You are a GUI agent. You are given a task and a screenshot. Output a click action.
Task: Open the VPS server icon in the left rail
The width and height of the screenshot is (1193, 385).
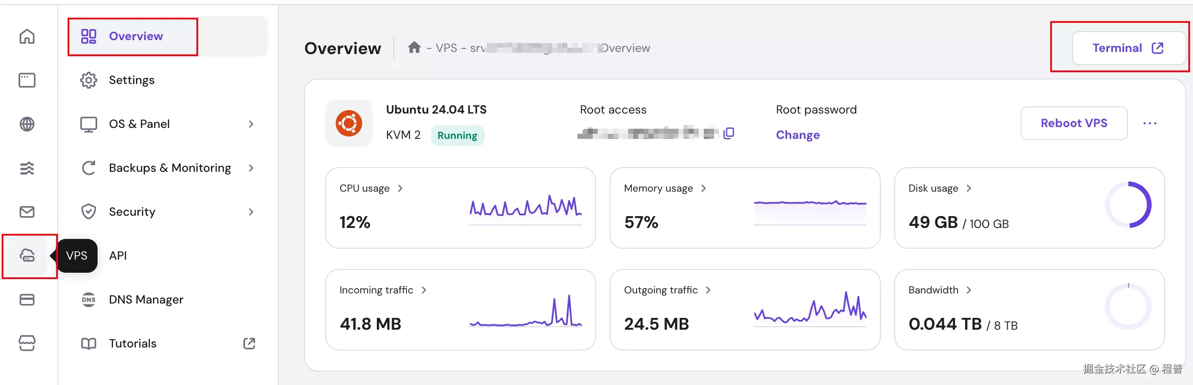click(x=27, y=255)
